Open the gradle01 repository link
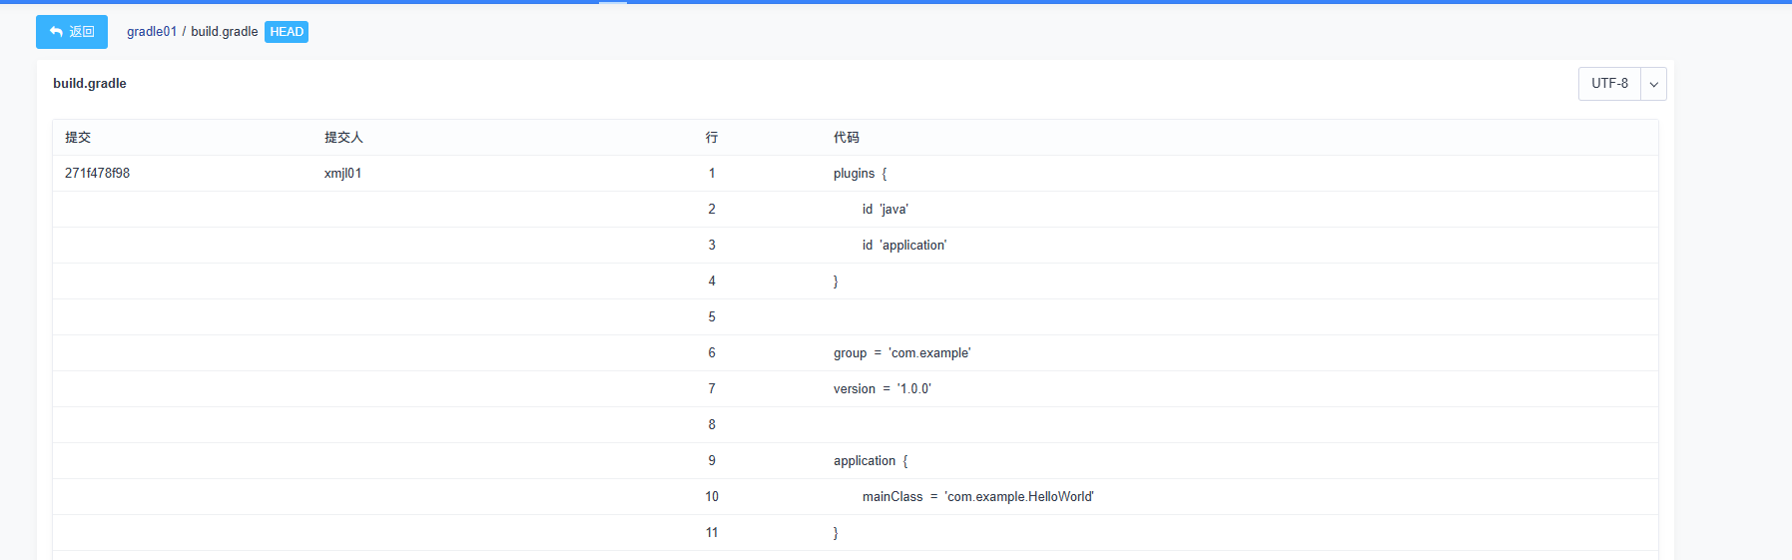Image resolution: width=1792 pixels, height=560 pixels. tap(152, 32)
